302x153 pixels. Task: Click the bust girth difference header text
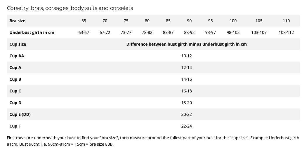[x=186, y=44]
